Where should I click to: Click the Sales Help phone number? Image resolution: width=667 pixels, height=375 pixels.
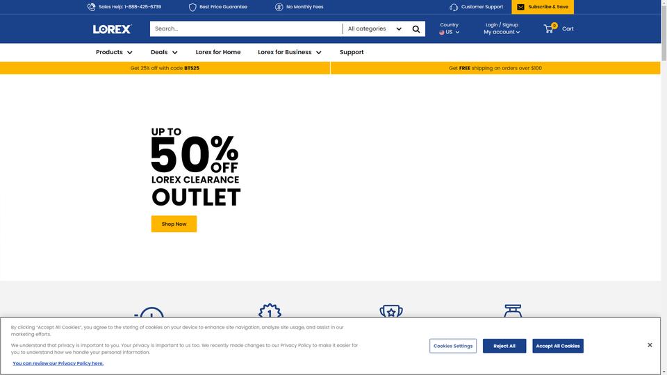point(142,7)
